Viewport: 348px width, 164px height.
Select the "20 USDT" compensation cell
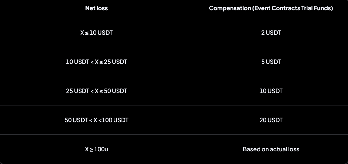click(271, 120)
